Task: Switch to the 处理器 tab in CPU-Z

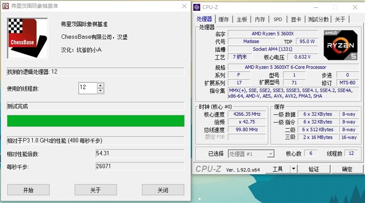Action: 204,19
